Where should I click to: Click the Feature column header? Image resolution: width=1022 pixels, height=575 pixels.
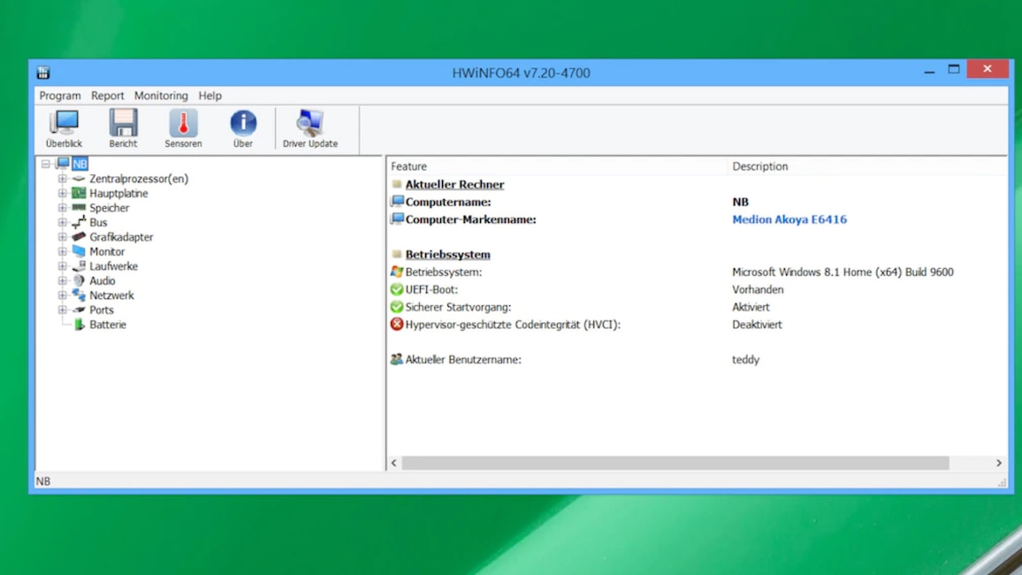pyautogui.click(x=557, y=166)
